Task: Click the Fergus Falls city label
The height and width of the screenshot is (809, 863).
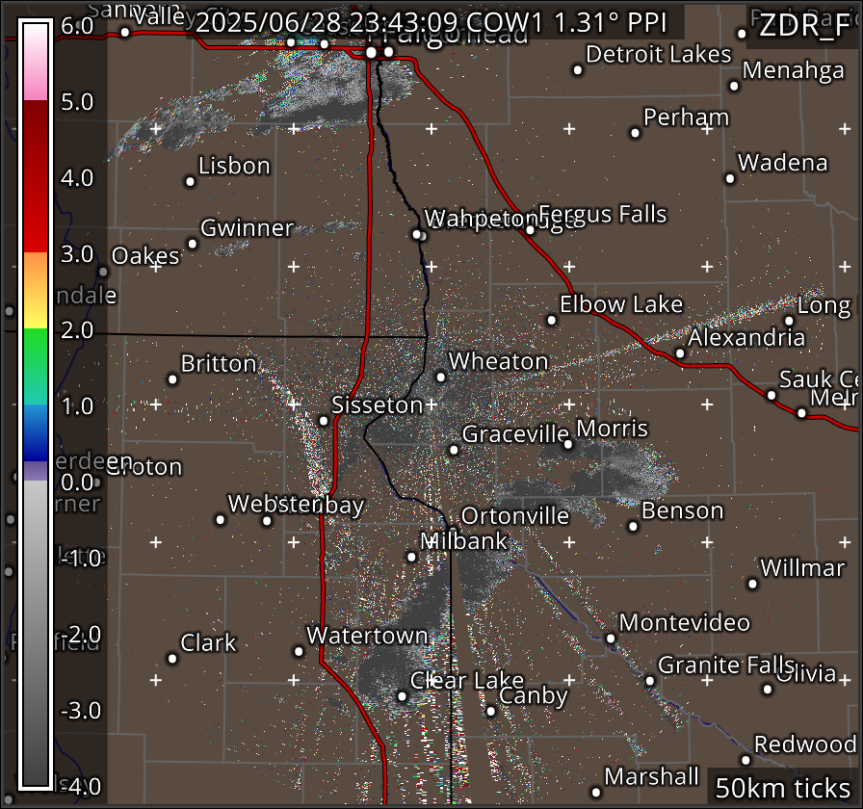Action: click(603, 214)
